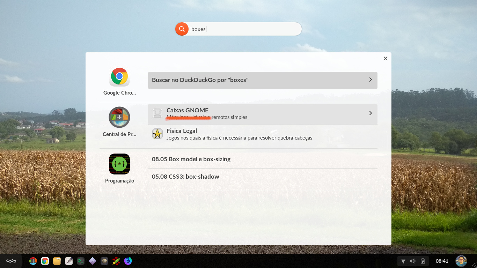The image size is (477, 268).
Task: Click the Fisica Legal description text
Action: point(239,138)
